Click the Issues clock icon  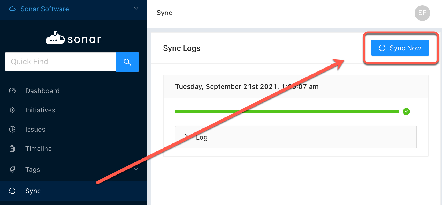point(12,129)
